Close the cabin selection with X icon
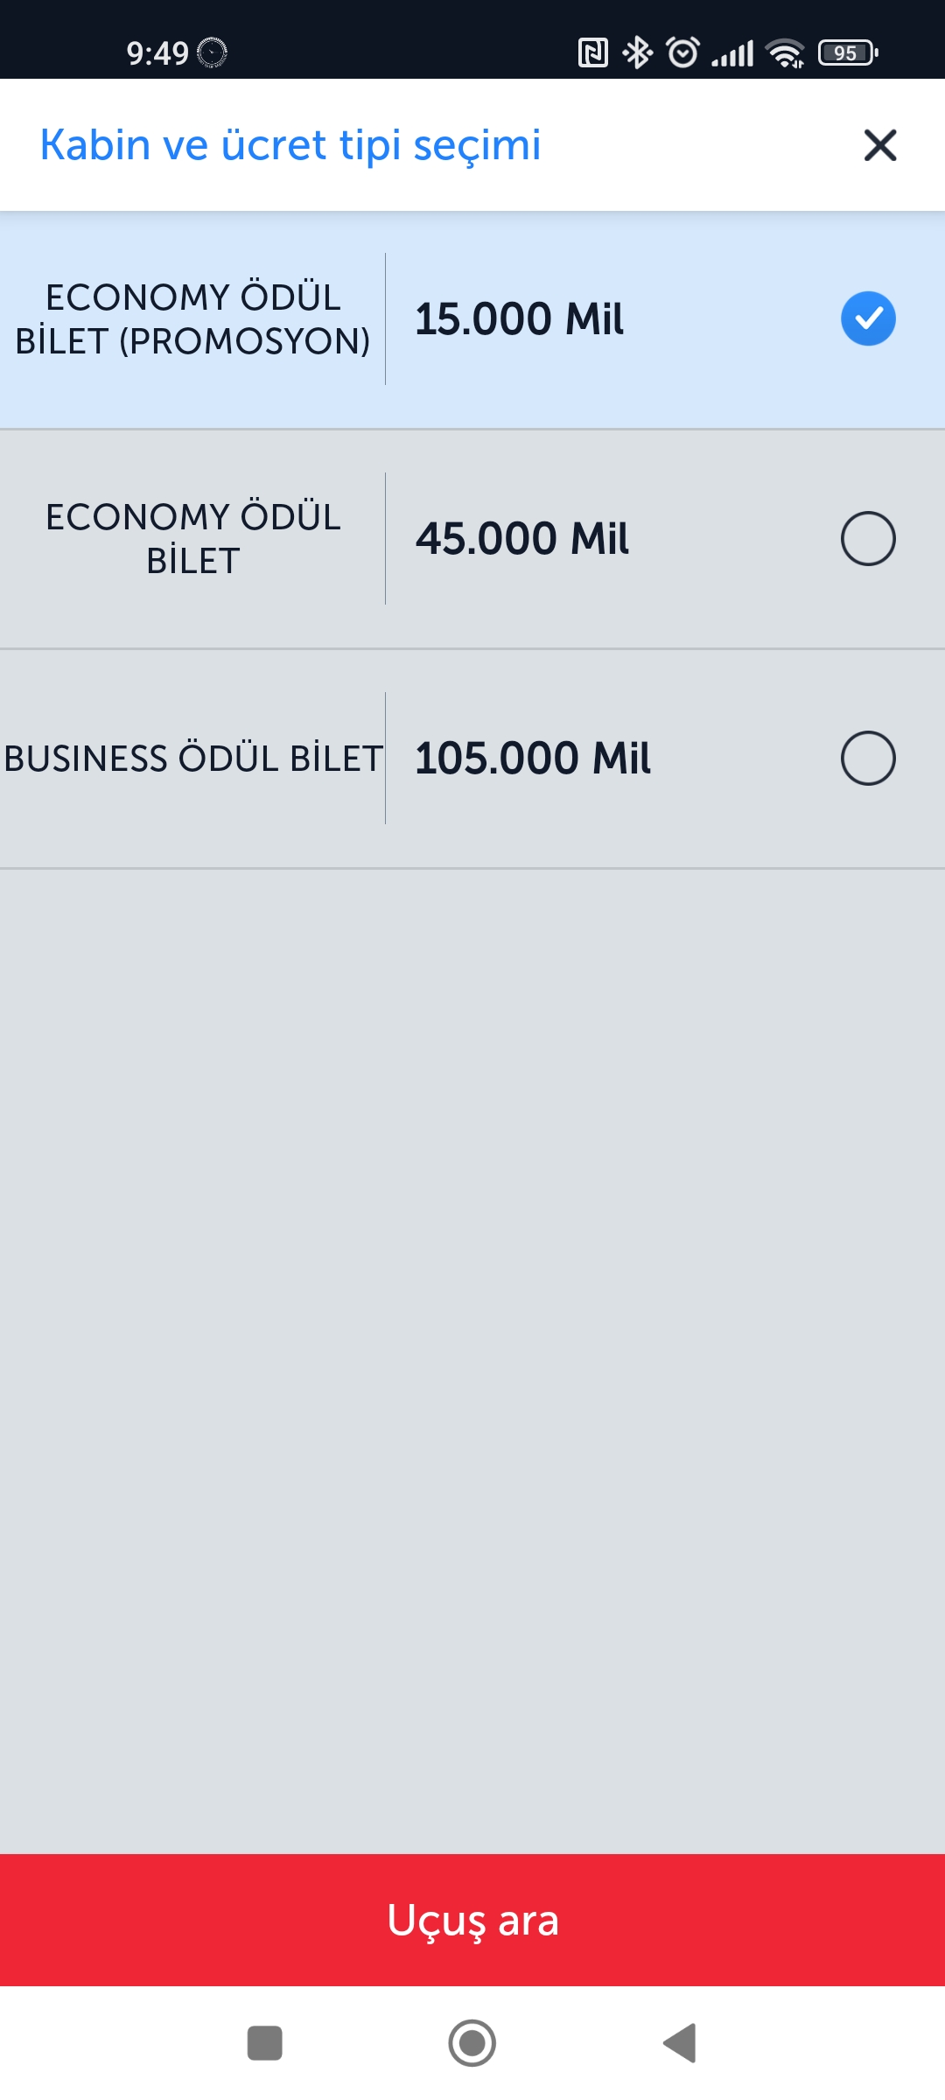945x2100 pixels. point(880,145)
